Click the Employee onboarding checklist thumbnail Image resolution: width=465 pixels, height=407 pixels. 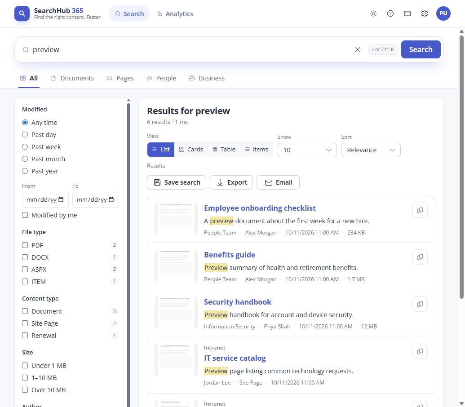[176, 219]
